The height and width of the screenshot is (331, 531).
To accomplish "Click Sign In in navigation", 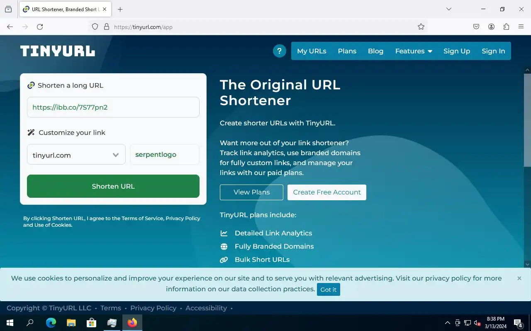I will (493, 51).
